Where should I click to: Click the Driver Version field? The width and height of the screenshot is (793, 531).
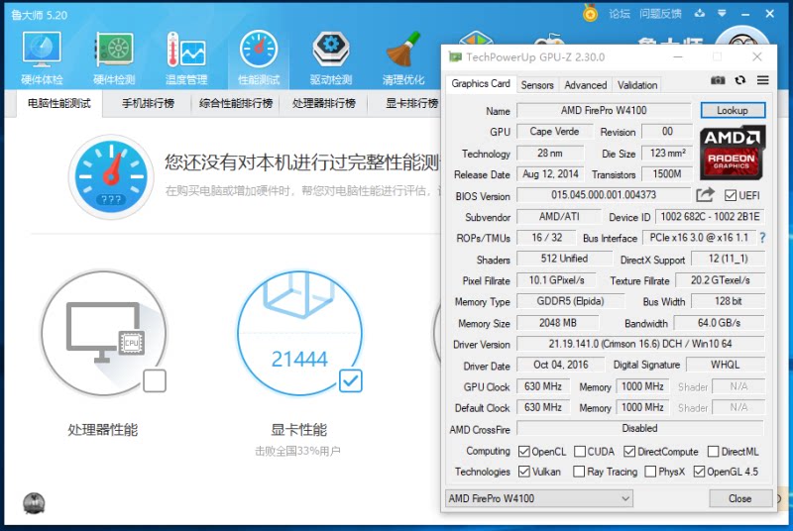640,344
